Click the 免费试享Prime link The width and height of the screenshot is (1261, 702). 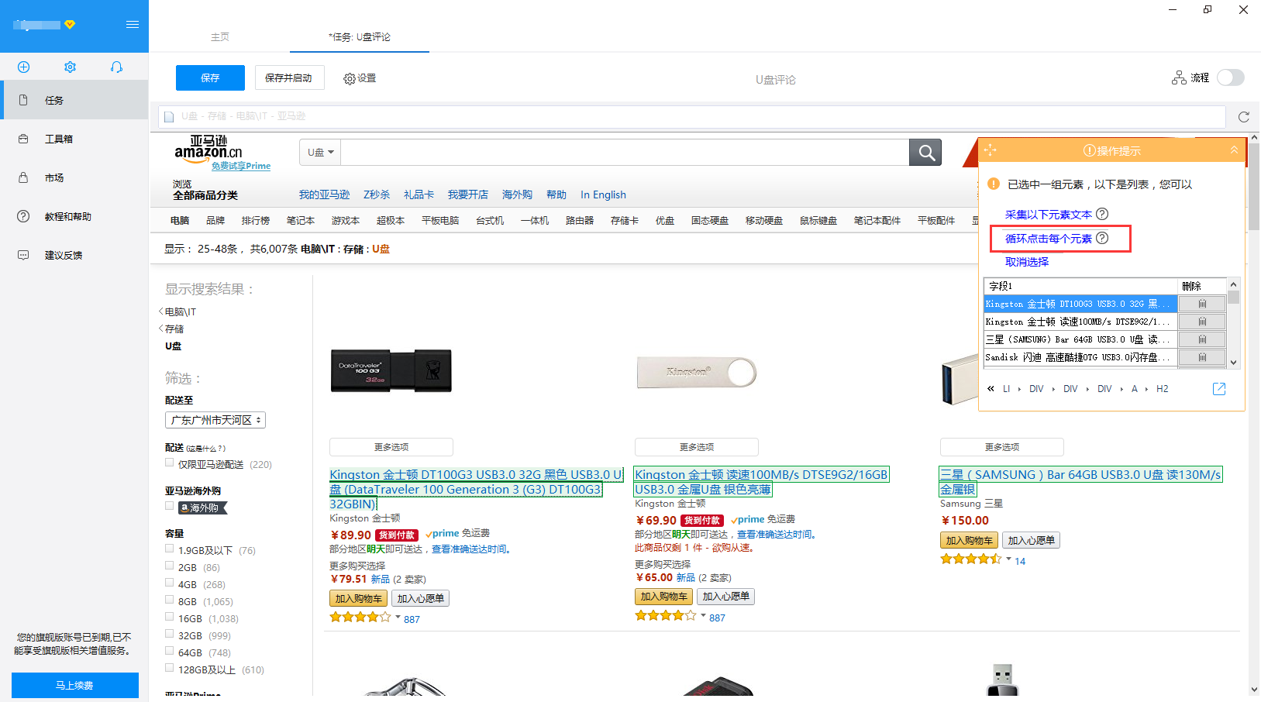tap(241, 166)
